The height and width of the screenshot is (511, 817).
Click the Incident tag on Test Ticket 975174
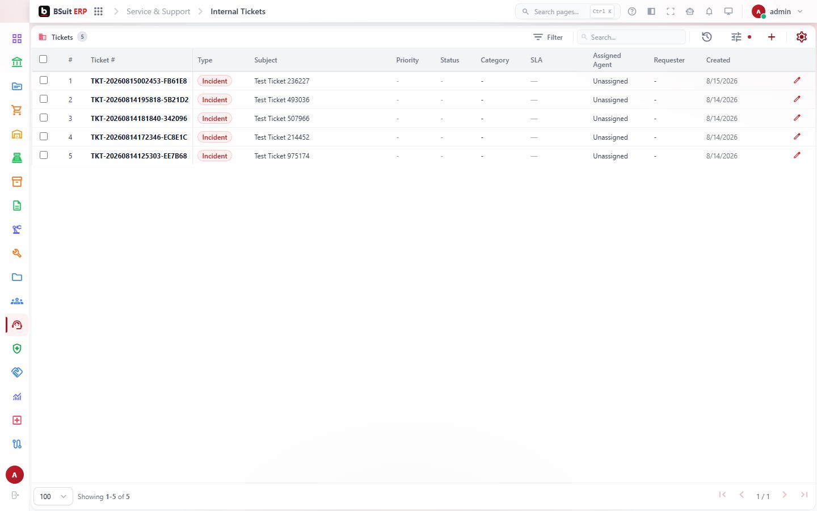pyautogui.click(x=214, y=156)
